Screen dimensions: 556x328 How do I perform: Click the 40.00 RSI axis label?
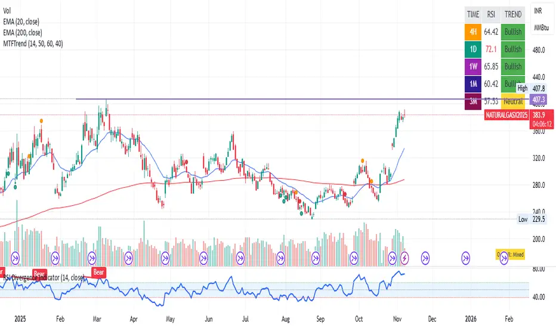pyautogui.click(x=539, y=297)
